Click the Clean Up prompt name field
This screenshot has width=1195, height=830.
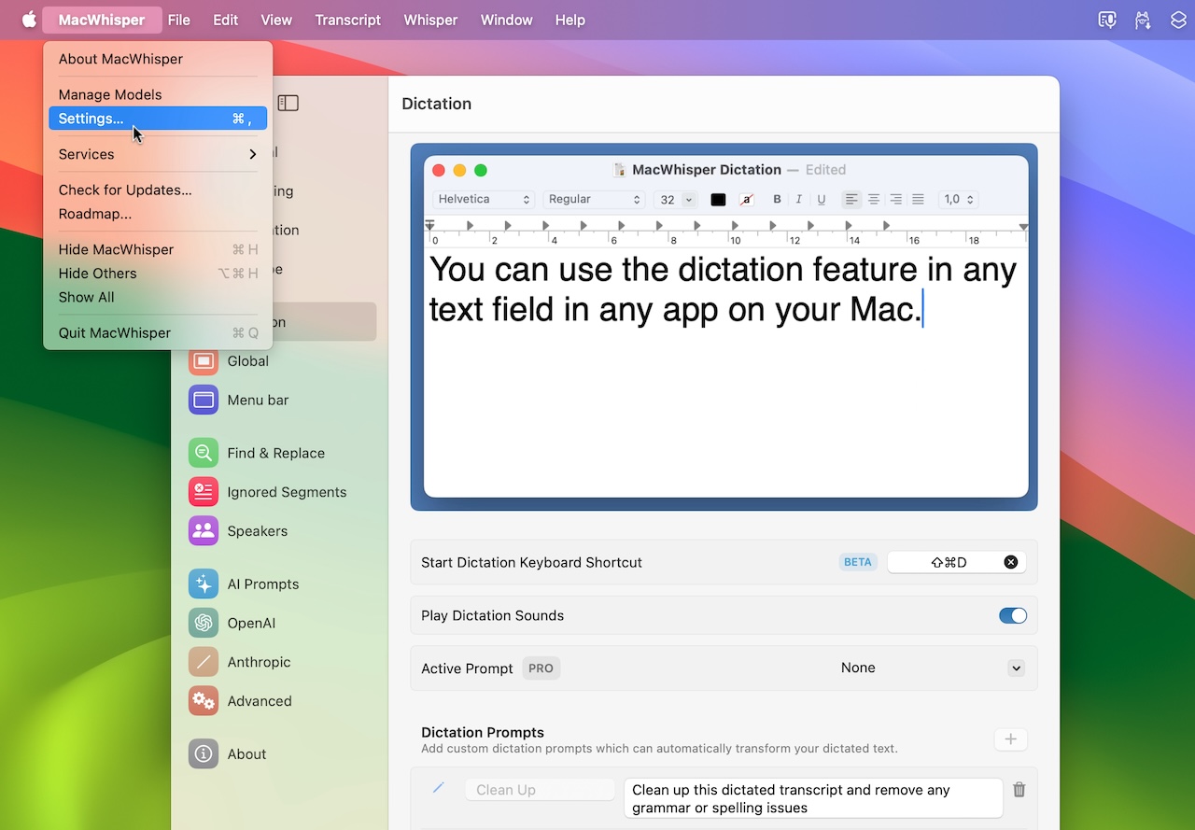pos(540,790)
